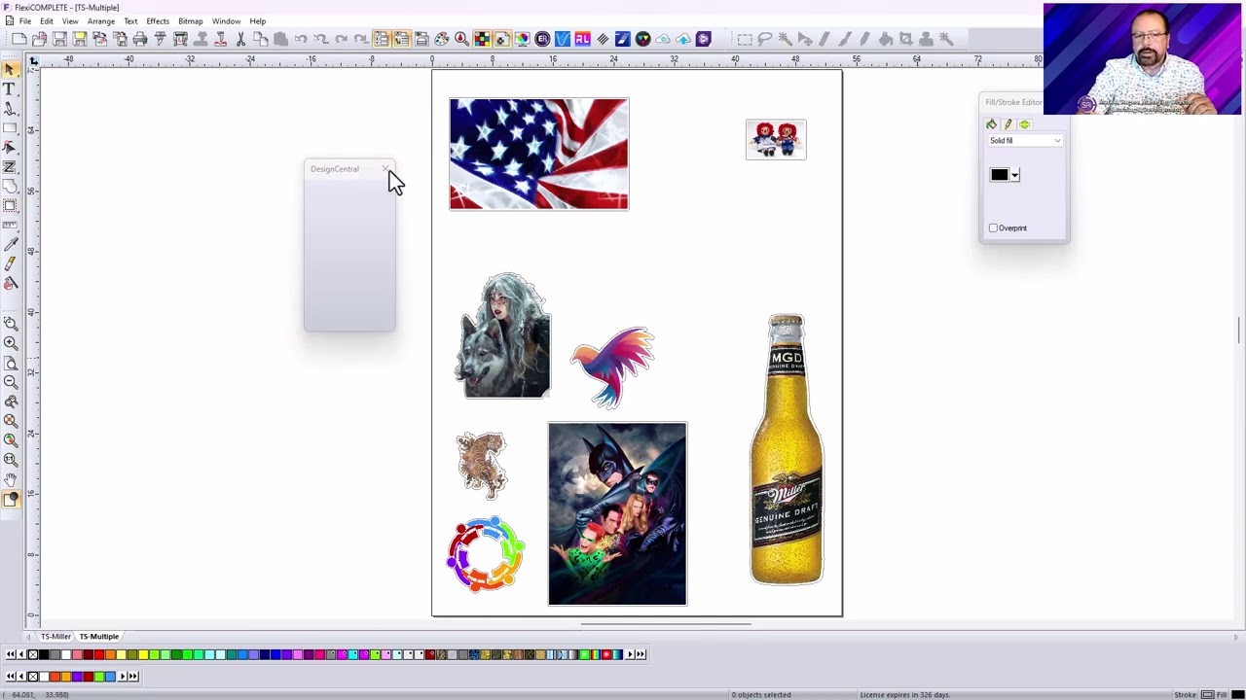Click the black fill color swatch in editor

pos(1000,175)
